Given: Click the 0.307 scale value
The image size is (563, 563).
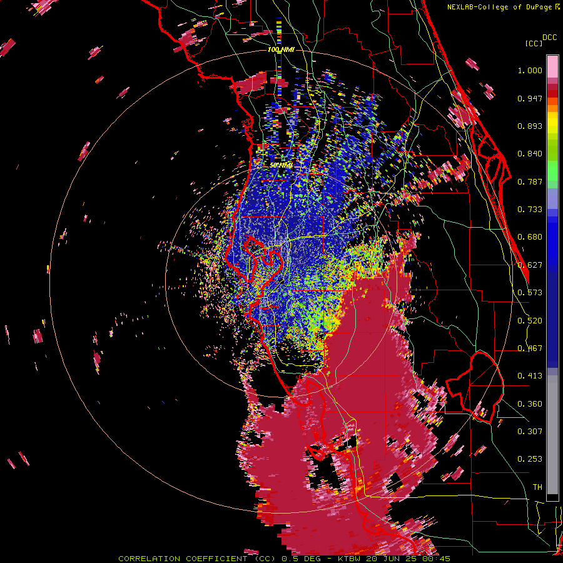Looking at the screenshot, I should coord(530,431).
